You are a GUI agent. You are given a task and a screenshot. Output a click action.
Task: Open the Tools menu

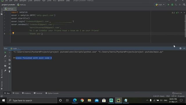[49, 1]
